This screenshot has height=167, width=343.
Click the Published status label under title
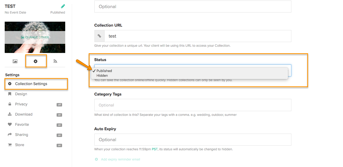[58, 12]
